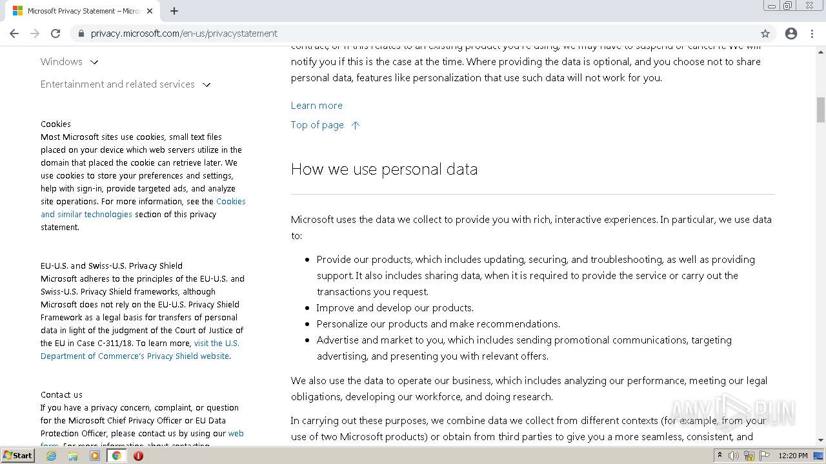Follow the Learn more link

tap(316, 106)
